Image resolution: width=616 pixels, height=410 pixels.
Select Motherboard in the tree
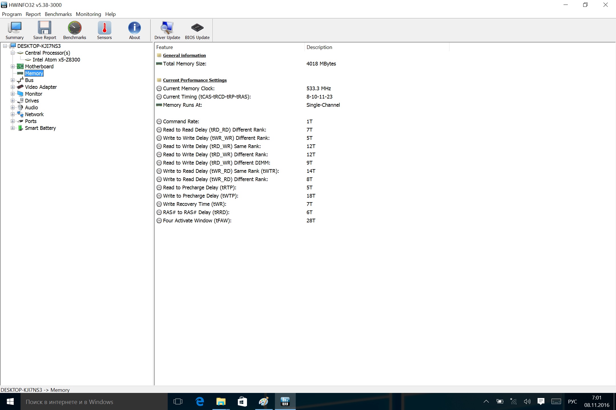point(39,66)
